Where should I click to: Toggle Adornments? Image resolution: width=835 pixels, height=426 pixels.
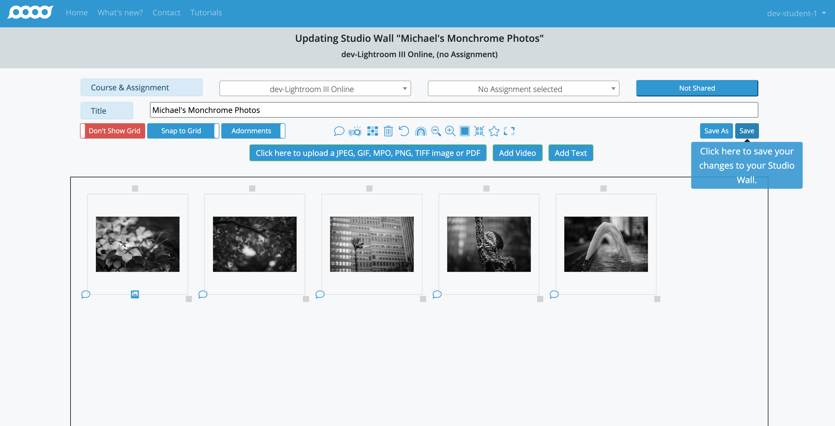(253, 131)
